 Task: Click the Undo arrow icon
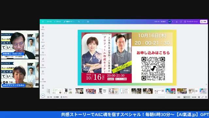79,22
